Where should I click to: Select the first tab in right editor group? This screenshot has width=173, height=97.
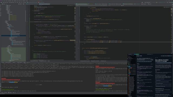(82, 4)
